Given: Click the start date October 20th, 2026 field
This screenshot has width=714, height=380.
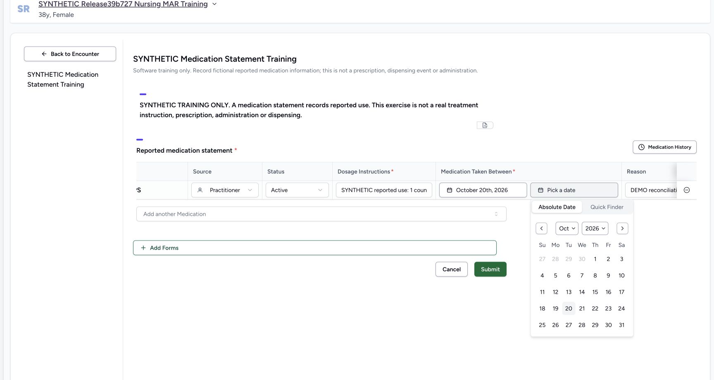Looking at the screenshot, I should coord(483,190).
